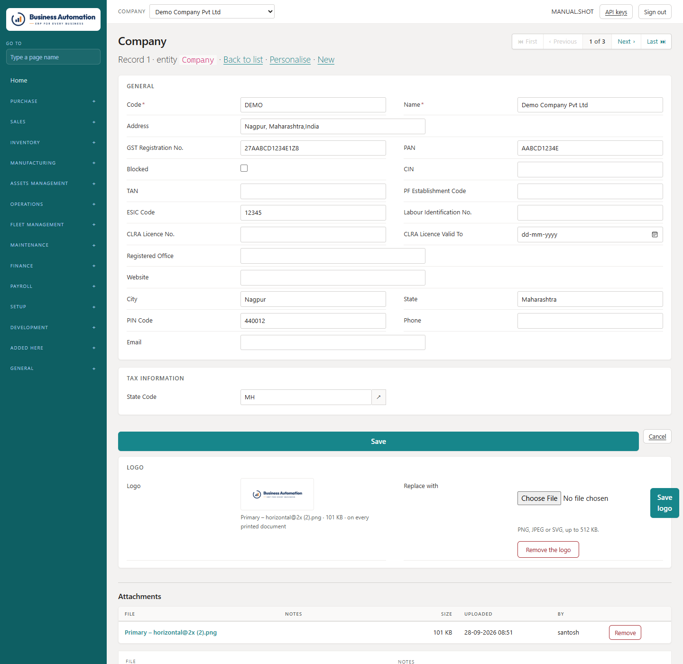The width and height of the screenshot is (683, 664).
Task: Click Choose File for logo
Action: pyautogui.click(x=539, y=498)
